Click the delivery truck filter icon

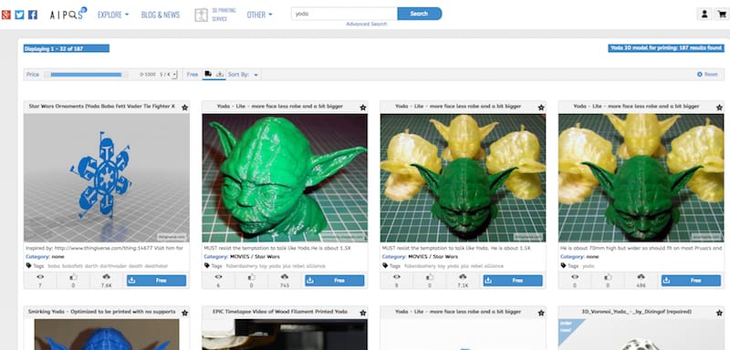click(208, 74)
